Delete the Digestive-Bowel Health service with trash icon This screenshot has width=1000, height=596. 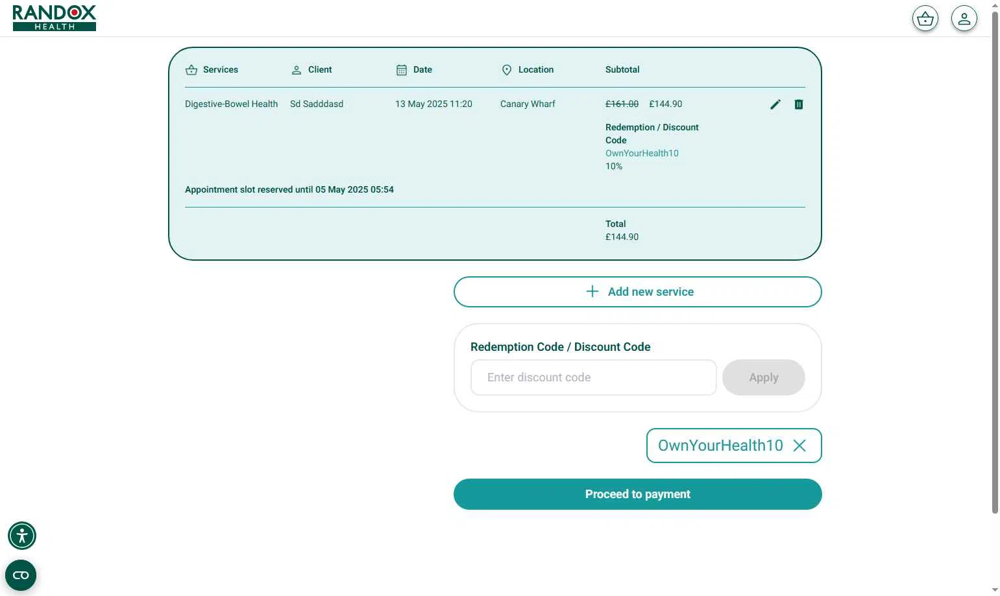(799, 104)
